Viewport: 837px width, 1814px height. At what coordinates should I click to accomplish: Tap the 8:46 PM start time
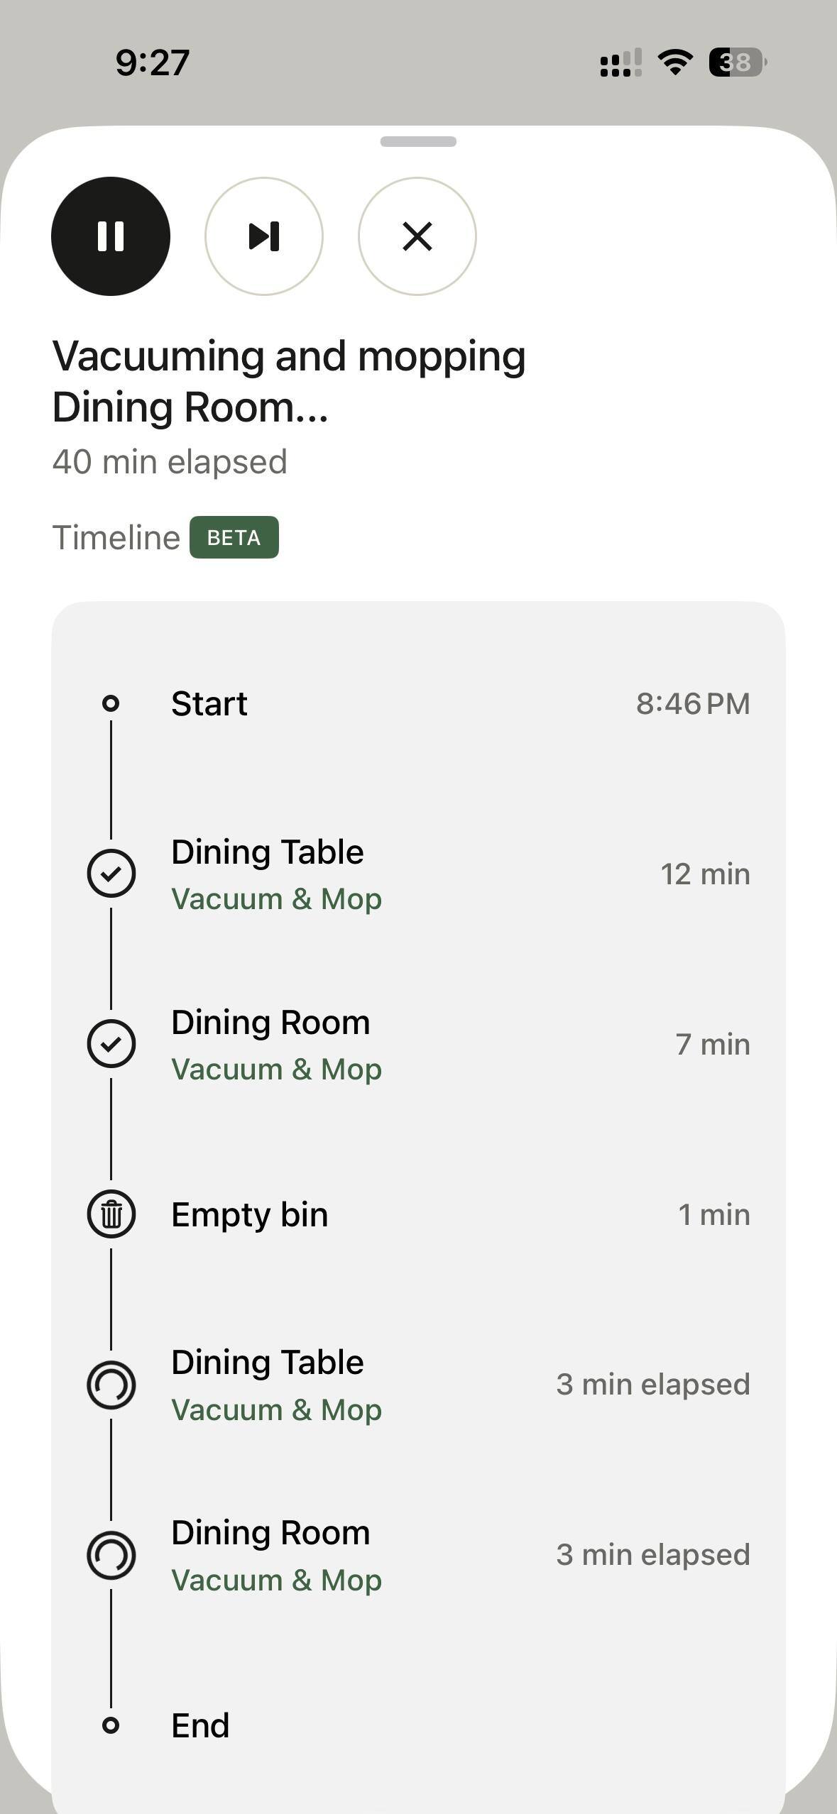coord(693,703)
